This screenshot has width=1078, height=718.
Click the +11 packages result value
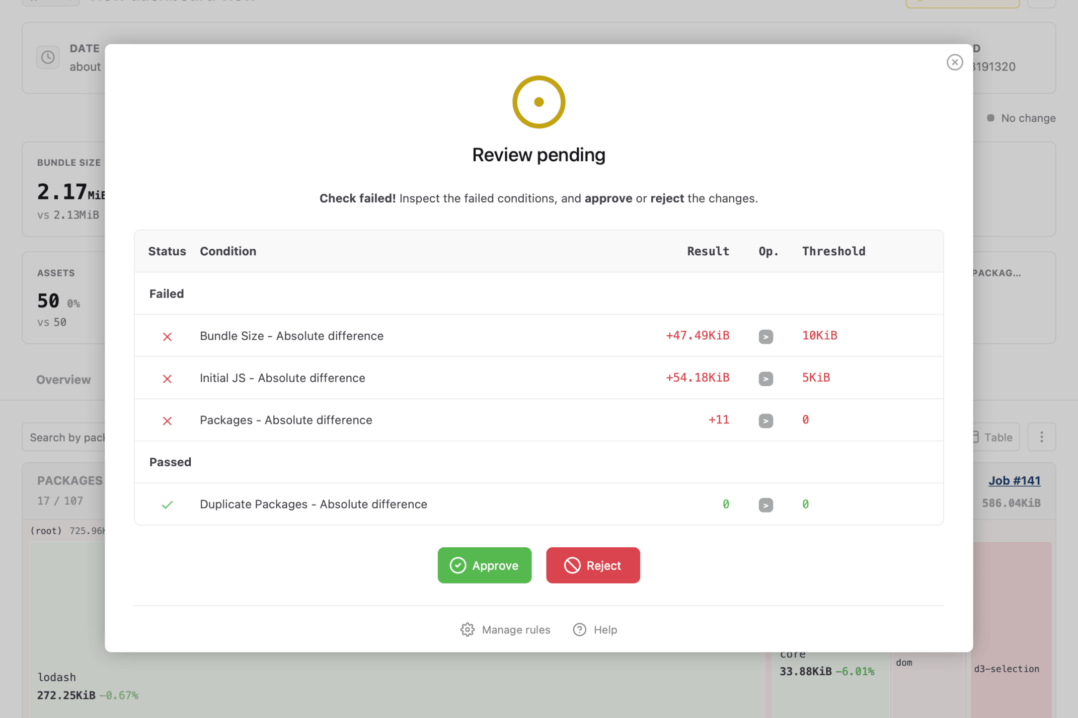tap(718, 420)
